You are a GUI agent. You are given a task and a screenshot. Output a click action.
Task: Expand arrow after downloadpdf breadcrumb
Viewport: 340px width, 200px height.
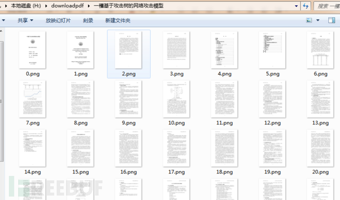[x=89, y=6]
